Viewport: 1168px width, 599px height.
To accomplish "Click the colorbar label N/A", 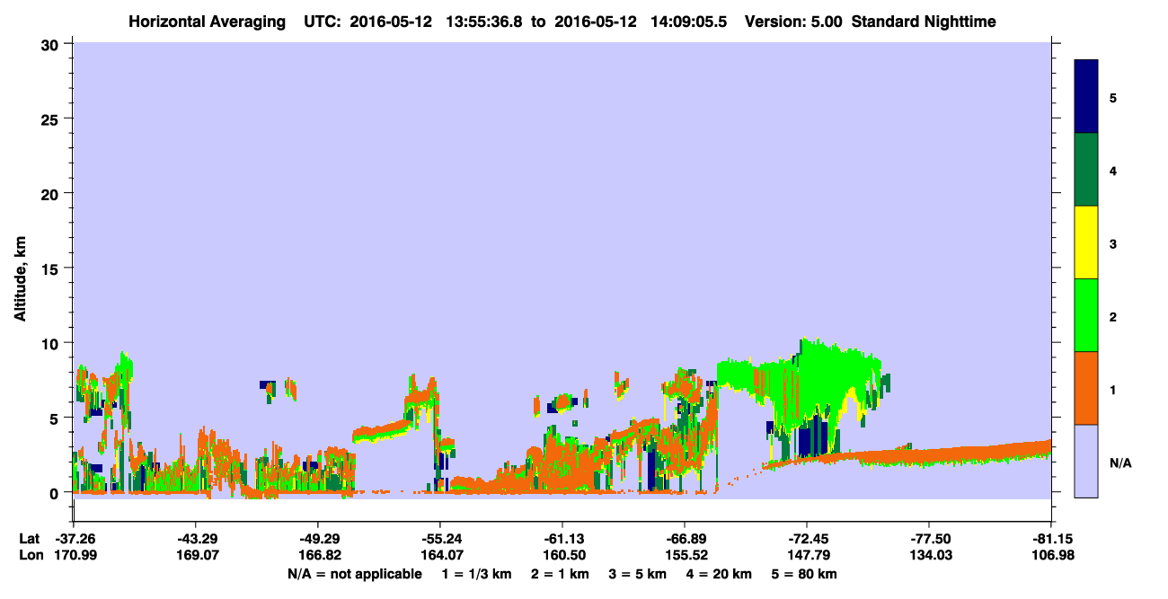I will point(1119,462).
